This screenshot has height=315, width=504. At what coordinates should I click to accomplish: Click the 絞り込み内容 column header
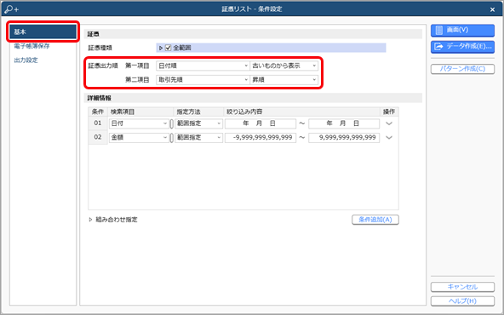[x=302, y=112]
